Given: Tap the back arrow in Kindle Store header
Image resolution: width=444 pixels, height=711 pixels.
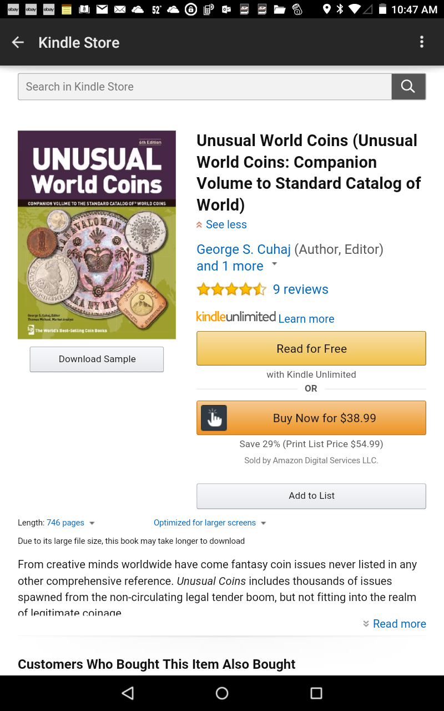Looking at the screenshot, I should (x=18, y=42).
